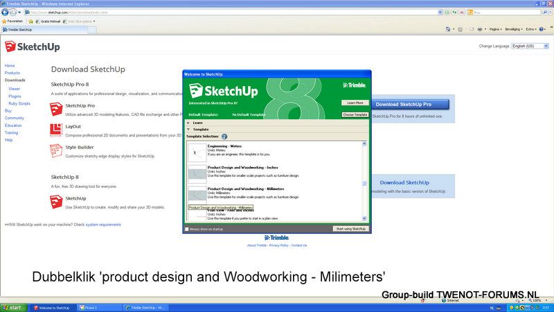Open the Gratis Hotmail favorite link

(48, 21)
